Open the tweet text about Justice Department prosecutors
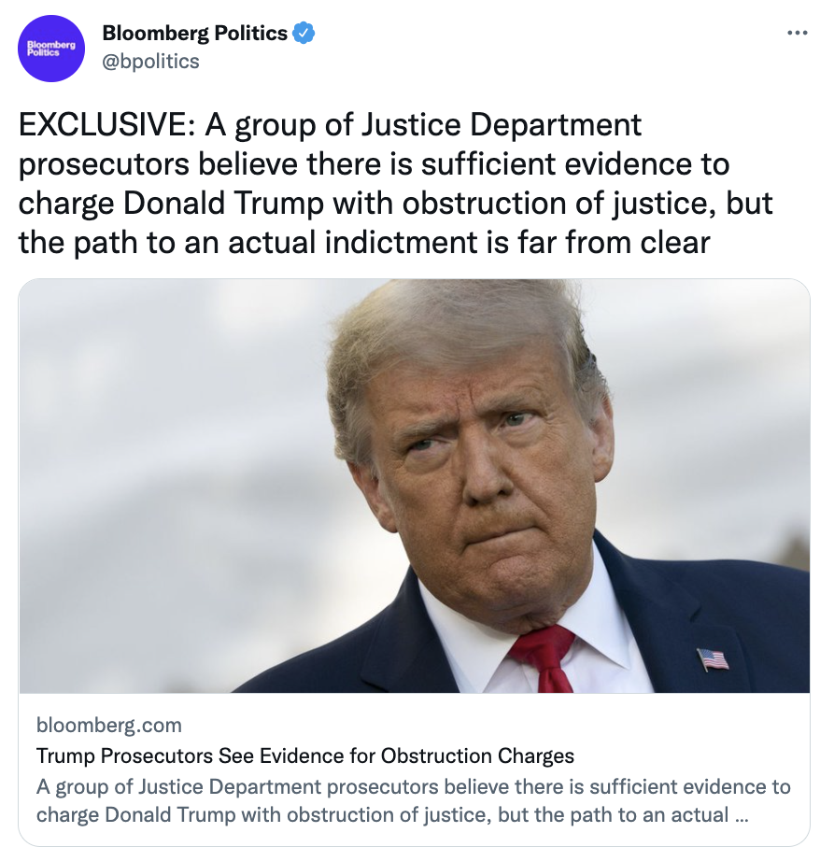Screen dimensions: 820x861 (x=395, y=183)
